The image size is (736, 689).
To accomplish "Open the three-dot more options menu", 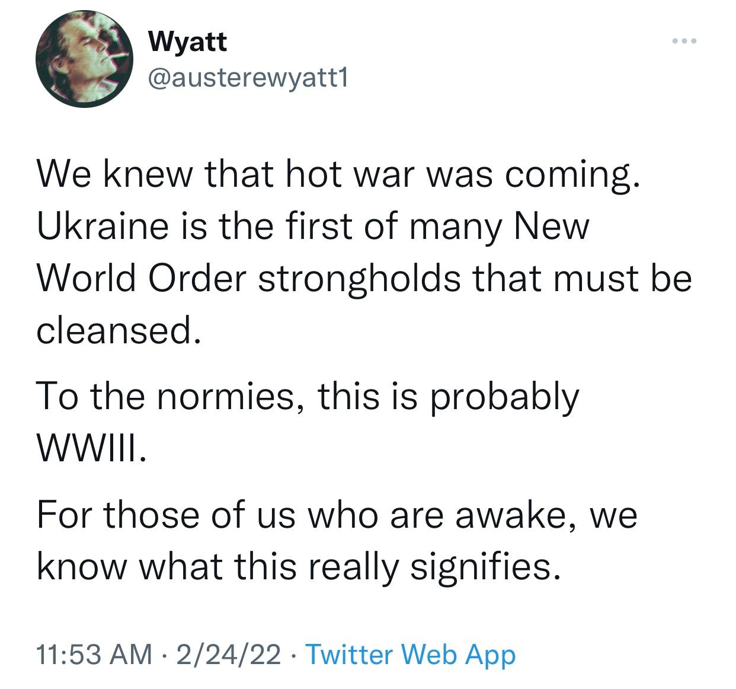I will [x=683, y=42].
